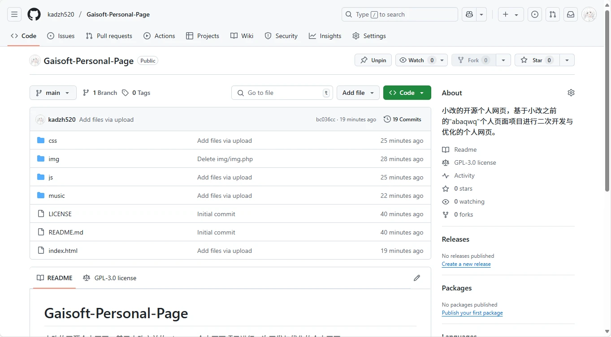Open GPL-3.0 license link in sidebar
This screenshot has width=611, height=337.
pos(469,162)
